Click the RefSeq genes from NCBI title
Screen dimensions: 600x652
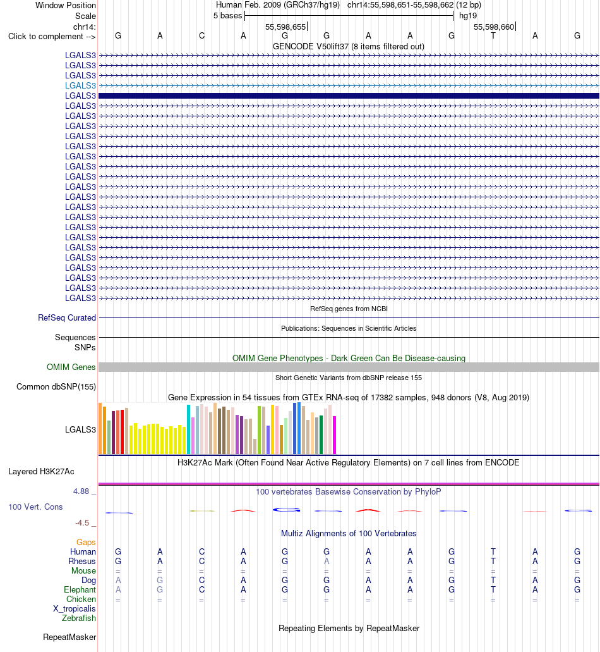point(349,309)
